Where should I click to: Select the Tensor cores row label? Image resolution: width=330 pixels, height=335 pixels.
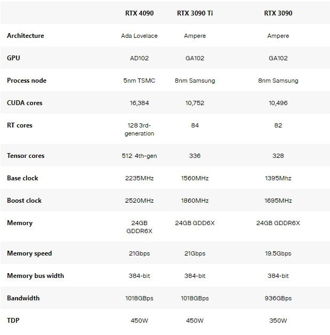point(26,156)
